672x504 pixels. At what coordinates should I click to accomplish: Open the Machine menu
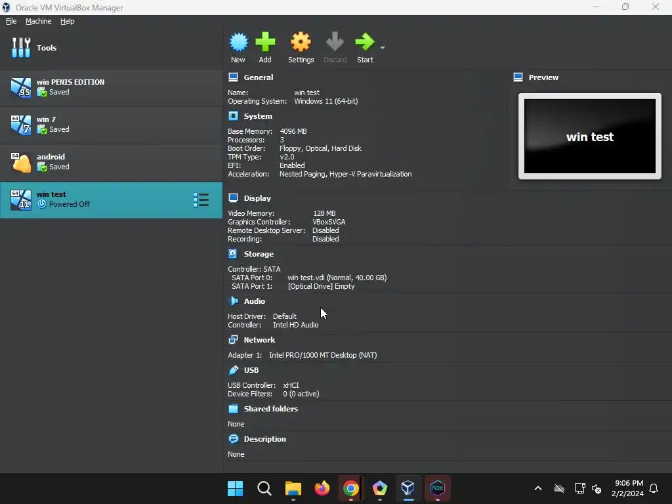tap(39, 21)
